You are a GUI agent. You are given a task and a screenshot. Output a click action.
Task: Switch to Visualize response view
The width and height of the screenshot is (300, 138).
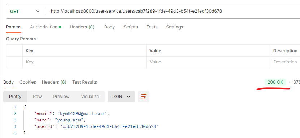point(90,97)
